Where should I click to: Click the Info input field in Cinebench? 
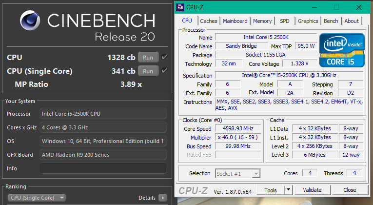[x=103, y=168]
